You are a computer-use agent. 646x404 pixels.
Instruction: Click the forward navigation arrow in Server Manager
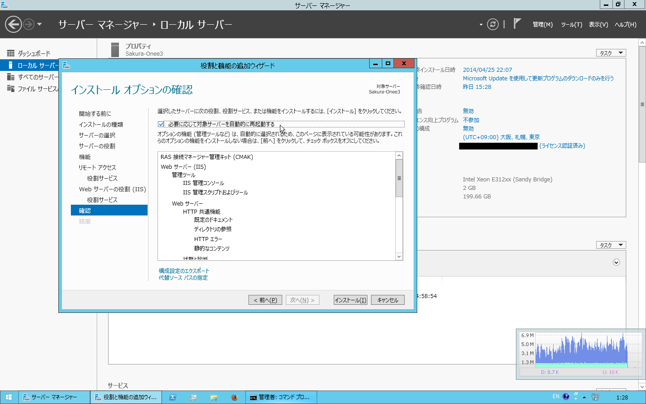pos(29,24)
